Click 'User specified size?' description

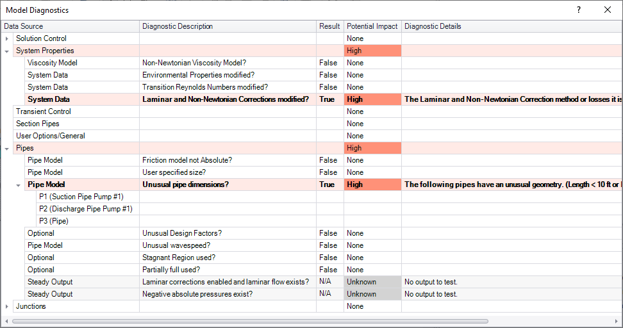point(174,172)
